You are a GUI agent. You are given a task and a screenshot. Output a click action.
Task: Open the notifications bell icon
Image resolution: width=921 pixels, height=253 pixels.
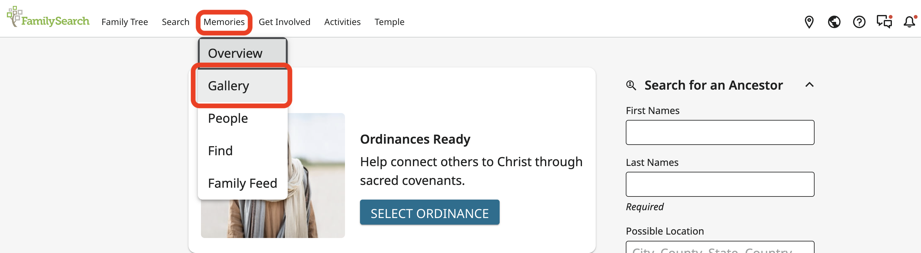pos(909,22)
